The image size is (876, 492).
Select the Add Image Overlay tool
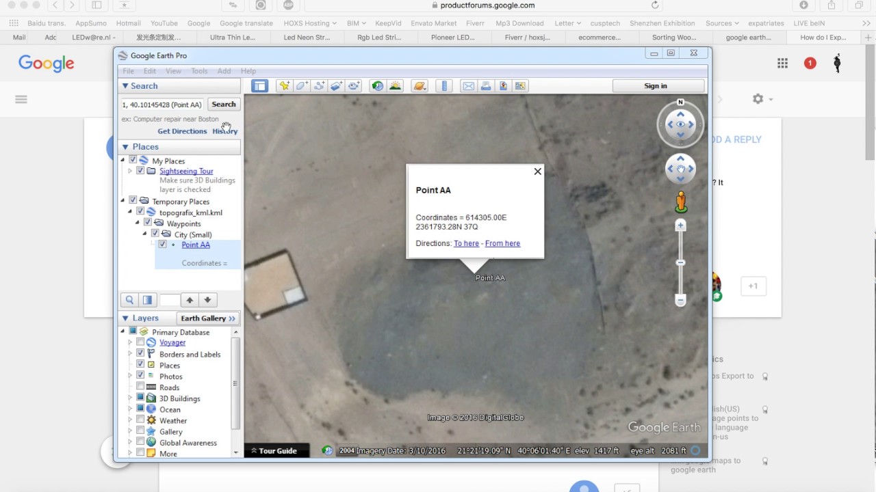pyautogui.click(x=336, y=86)
